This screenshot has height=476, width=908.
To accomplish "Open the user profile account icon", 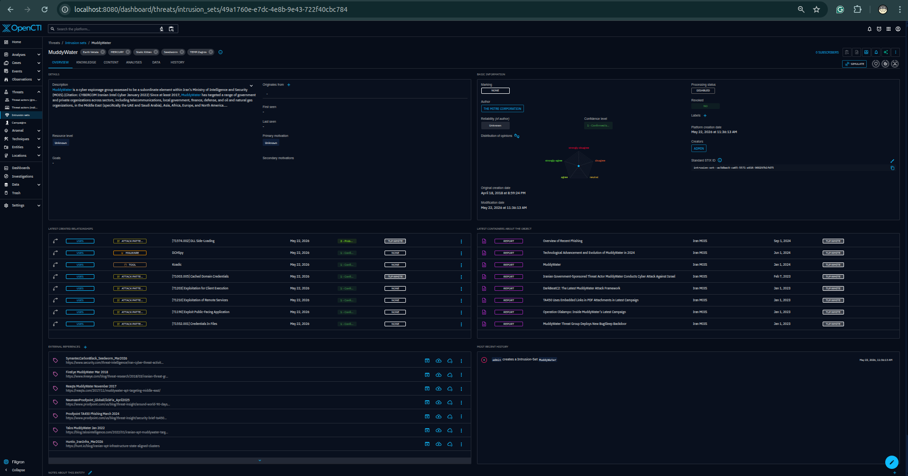I will pyautogui.click(x=898, y=29).
